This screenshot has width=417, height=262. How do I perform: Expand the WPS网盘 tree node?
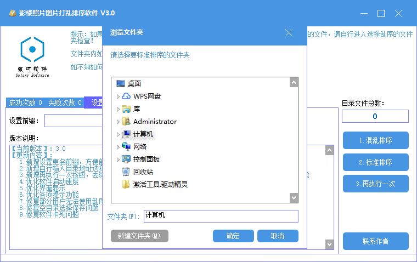tap(118, 96)
